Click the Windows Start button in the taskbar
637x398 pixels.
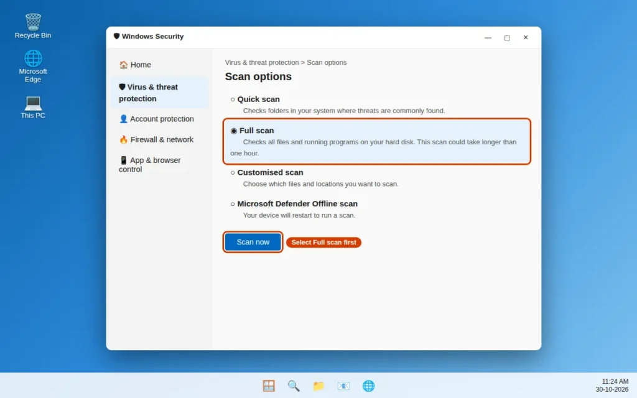tap(269, 386)
